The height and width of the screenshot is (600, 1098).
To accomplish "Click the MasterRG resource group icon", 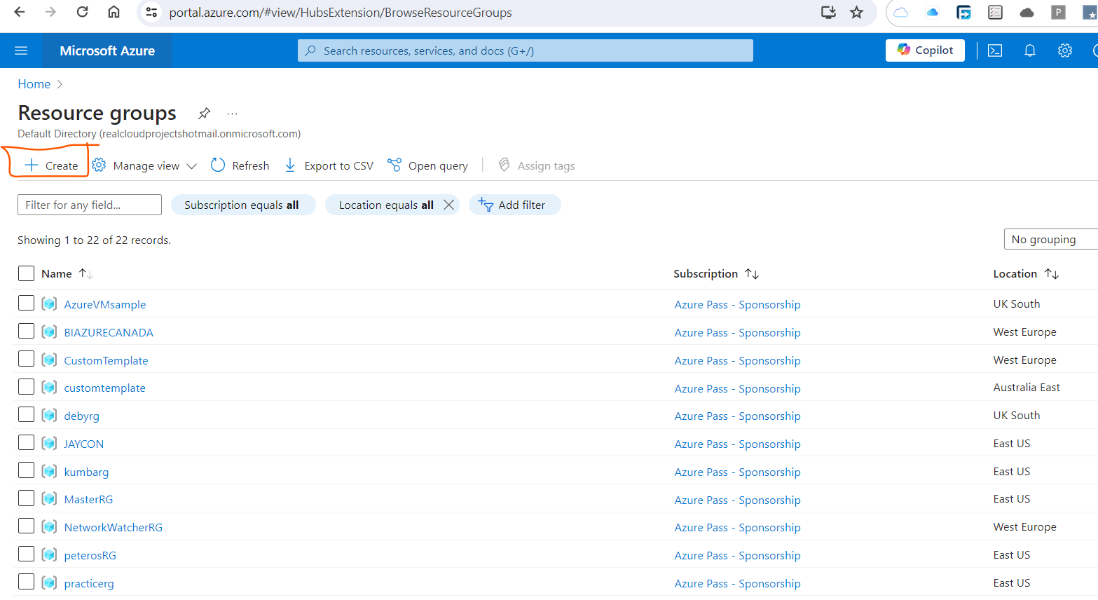I will tap(49, 498).
